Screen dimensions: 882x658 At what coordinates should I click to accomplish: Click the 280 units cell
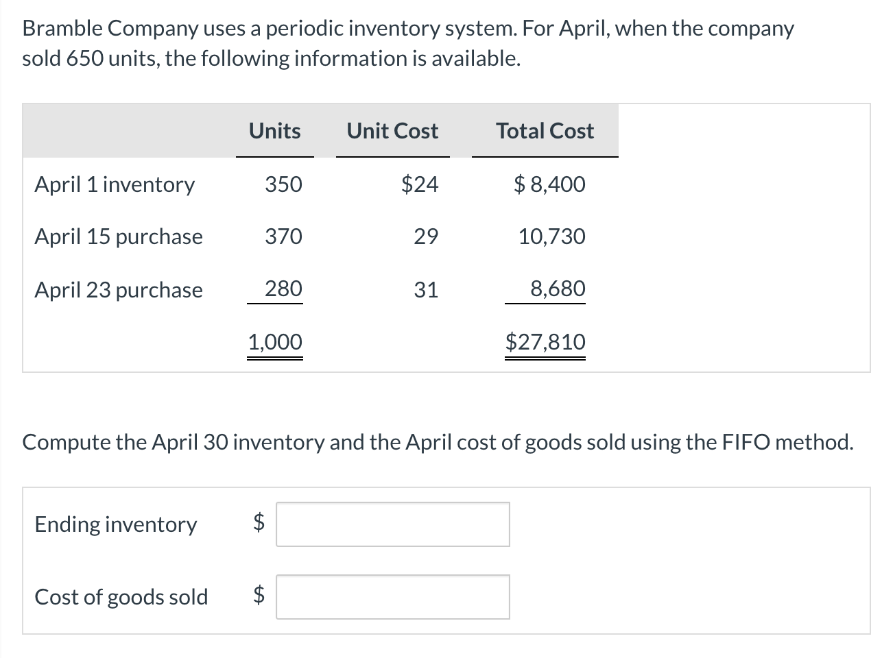click(283, 289)
